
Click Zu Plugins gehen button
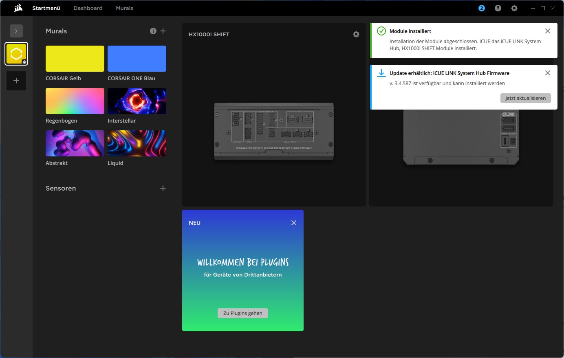click(243, 313)
